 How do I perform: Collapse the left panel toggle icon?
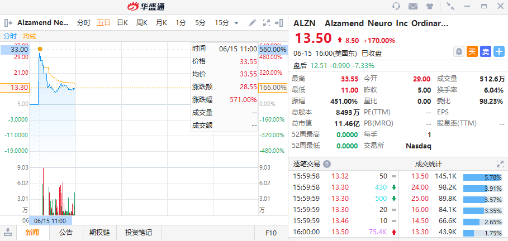8,23
